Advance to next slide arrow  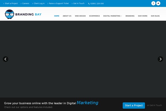tap(160, 59)
